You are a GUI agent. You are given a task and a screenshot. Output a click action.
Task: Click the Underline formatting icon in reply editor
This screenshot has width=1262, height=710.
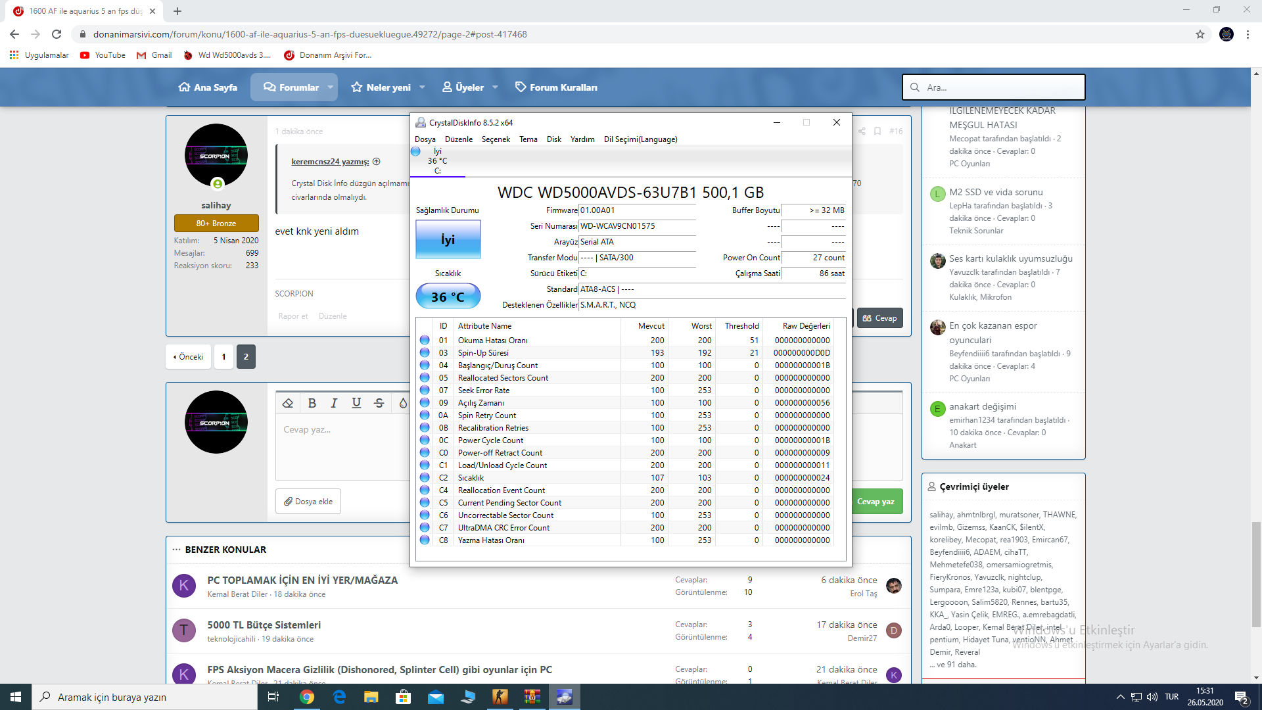(x=356, y=403)
